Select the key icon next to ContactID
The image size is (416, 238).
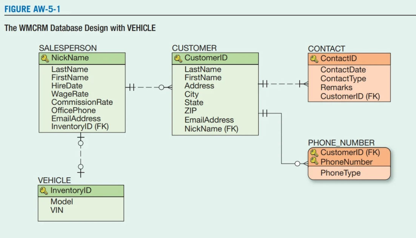pos(314,59)
